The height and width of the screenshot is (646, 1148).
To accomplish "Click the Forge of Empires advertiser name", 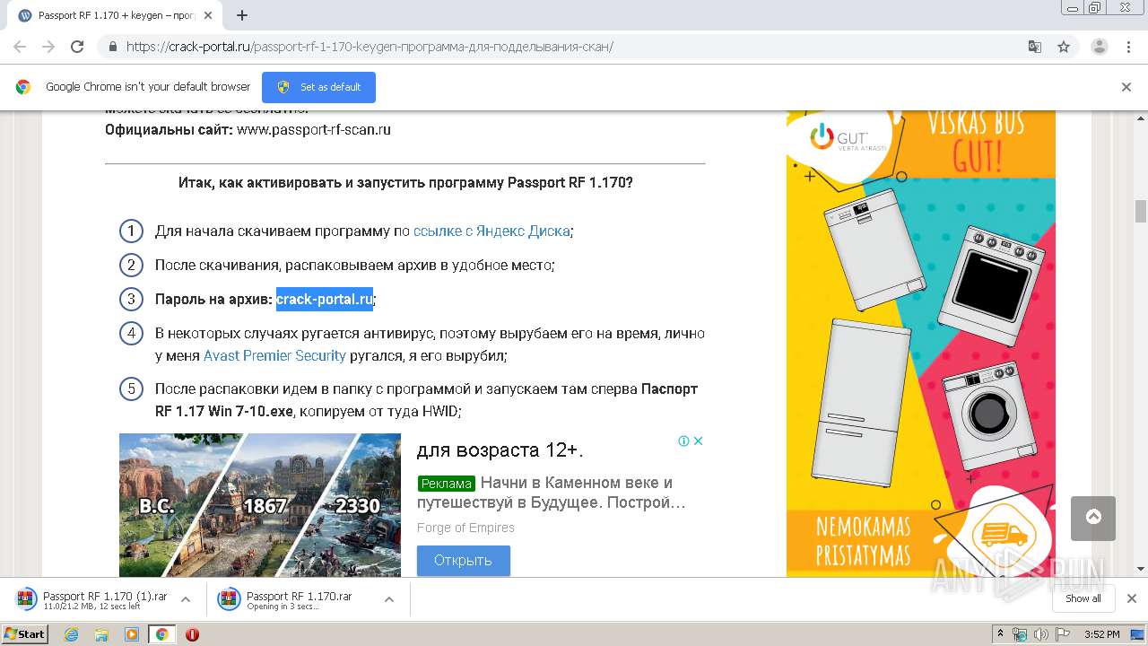I will click(465, 528).
